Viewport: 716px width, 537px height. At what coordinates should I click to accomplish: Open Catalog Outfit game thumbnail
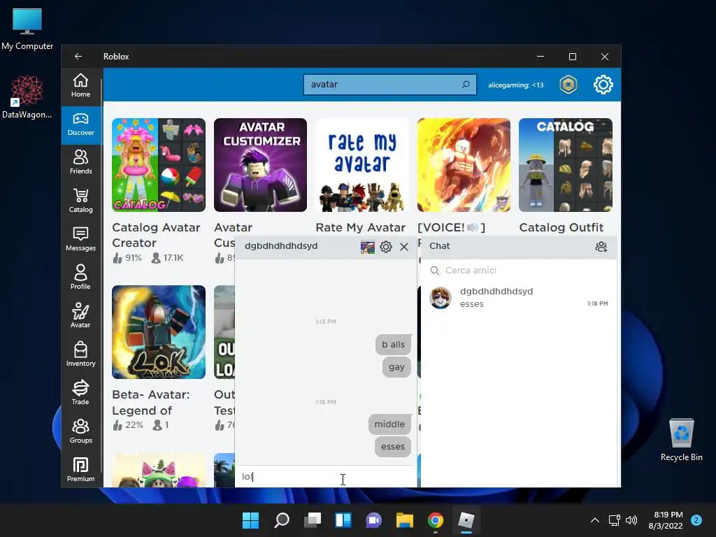tap(565, 165)
